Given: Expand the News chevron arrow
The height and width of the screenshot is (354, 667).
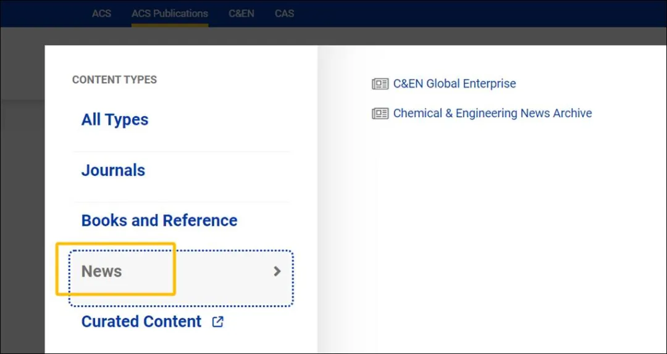Looking at the screenshot, I should [x=277, y=271].
